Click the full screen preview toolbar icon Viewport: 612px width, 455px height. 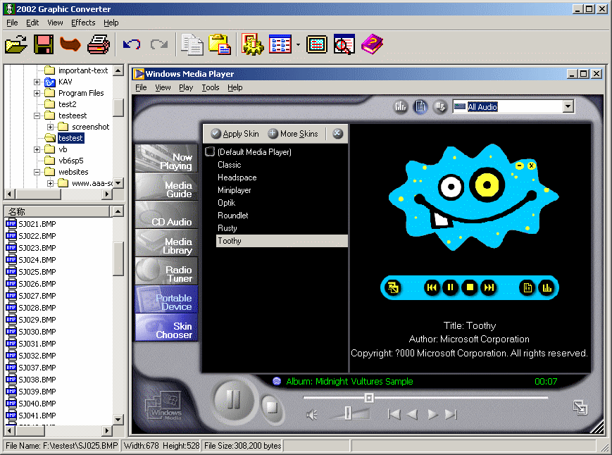[317, 44]
